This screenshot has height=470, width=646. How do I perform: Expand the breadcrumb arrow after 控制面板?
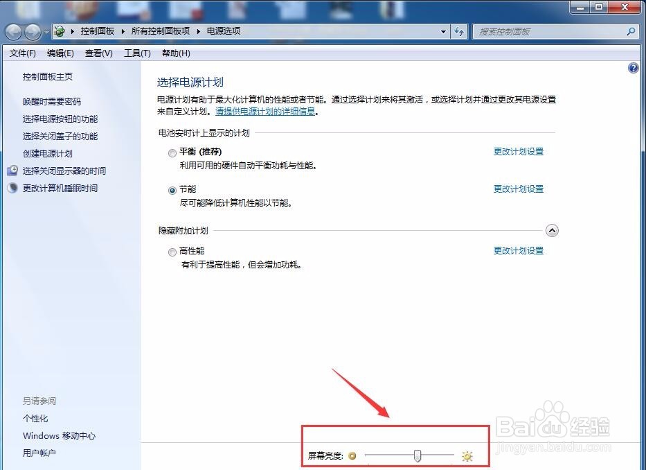click(x=123, y=31)
